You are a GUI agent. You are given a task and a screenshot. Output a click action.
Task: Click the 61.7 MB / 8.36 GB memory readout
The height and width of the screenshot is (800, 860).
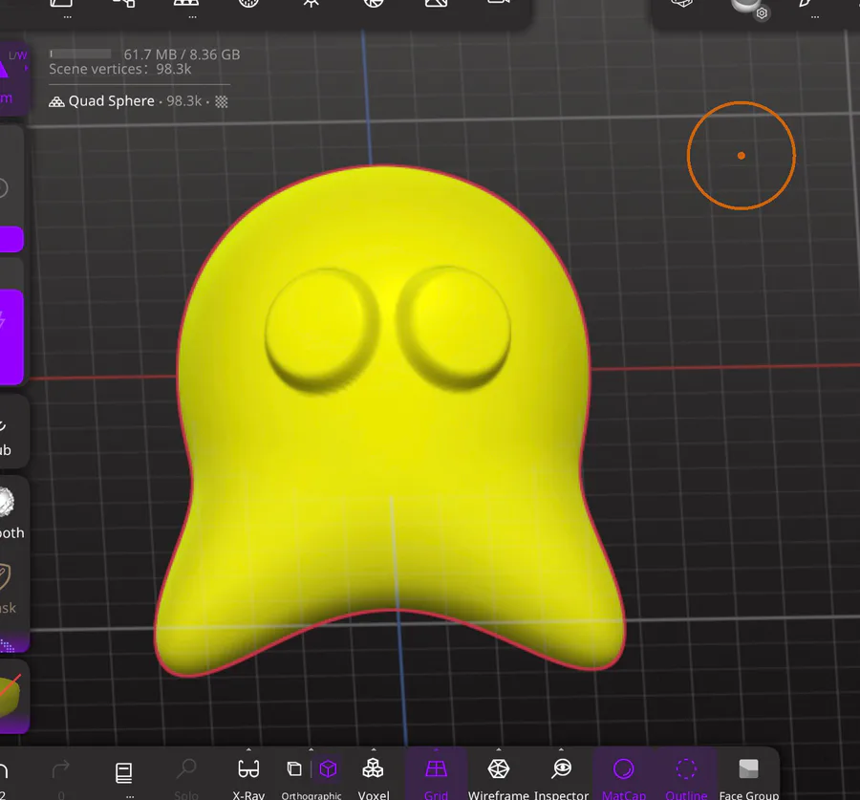point(182,54)
